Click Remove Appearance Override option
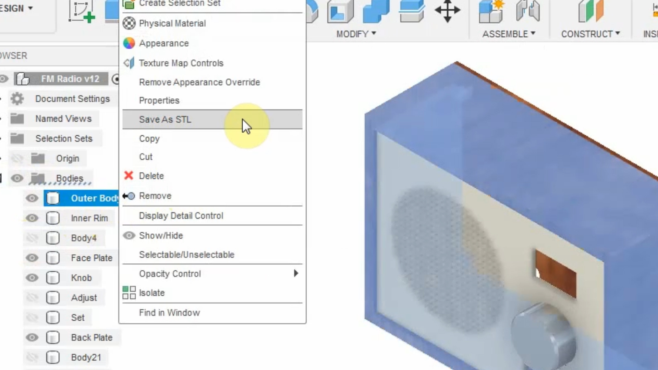Image resolution: width=658 pixels, height=370 pixels. (x=199, y=82)
